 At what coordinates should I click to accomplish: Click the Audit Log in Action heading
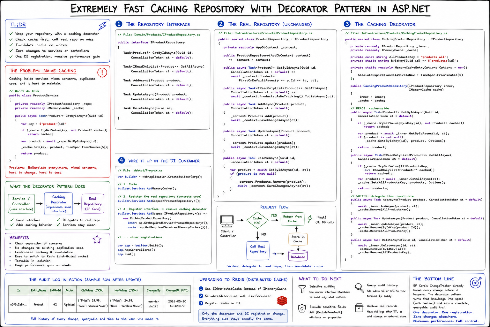(85, 279)
